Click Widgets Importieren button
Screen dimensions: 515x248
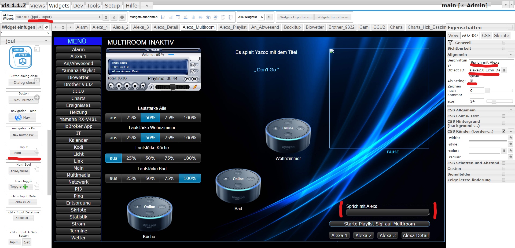coord(333,17)
